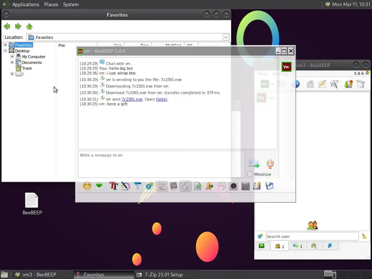This screenshot has height=279, width=372.
Task: Switch to the chats tab showing 1
Action: [x=298, y=246]
